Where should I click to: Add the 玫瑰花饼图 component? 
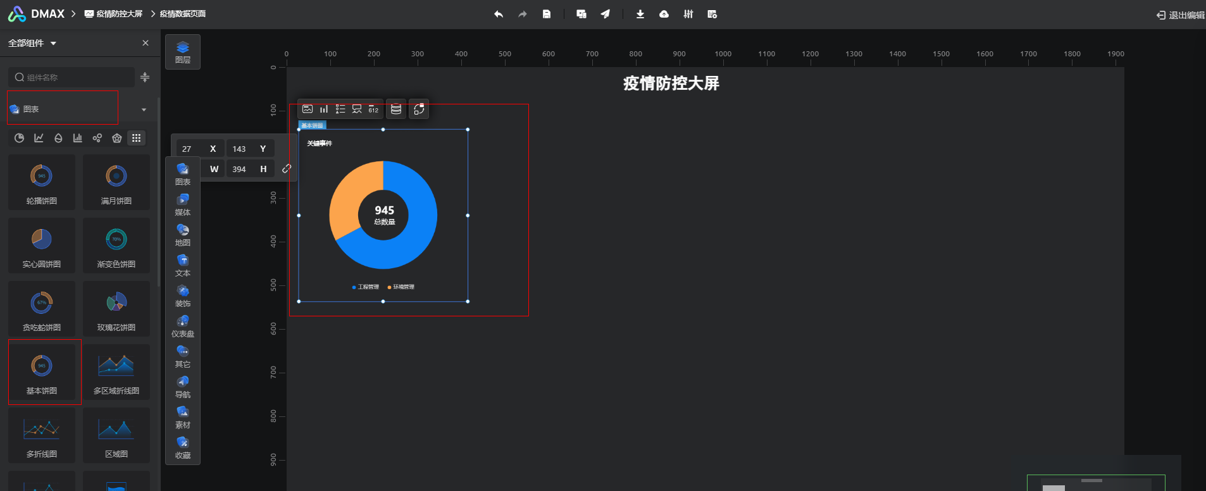(x=116, y=309)
